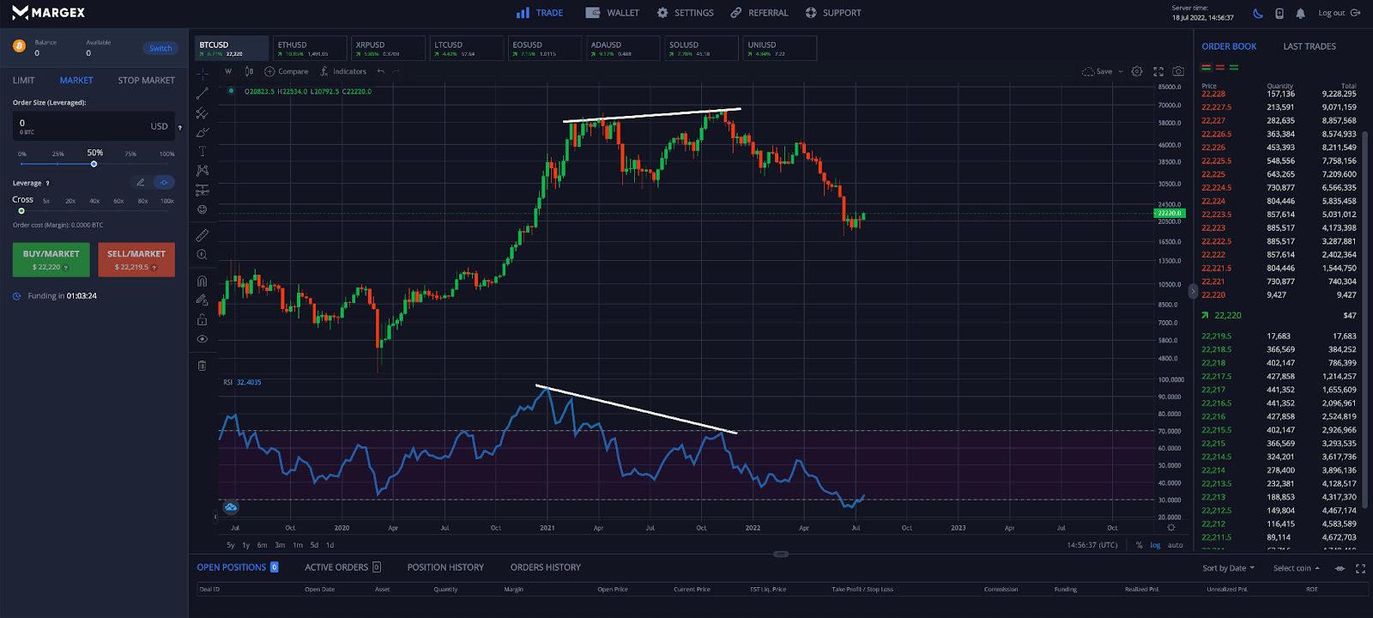Open the notifications bell
The width and height of the screenshot is (1373, 618).
pyautogui.click(x=1300, y=13)
